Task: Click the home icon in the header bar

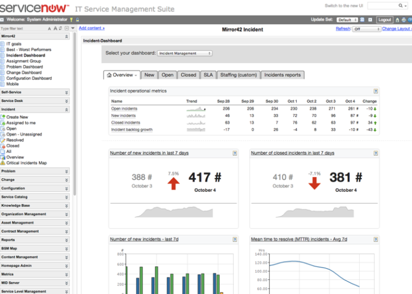Action: [x=397, y=19]
